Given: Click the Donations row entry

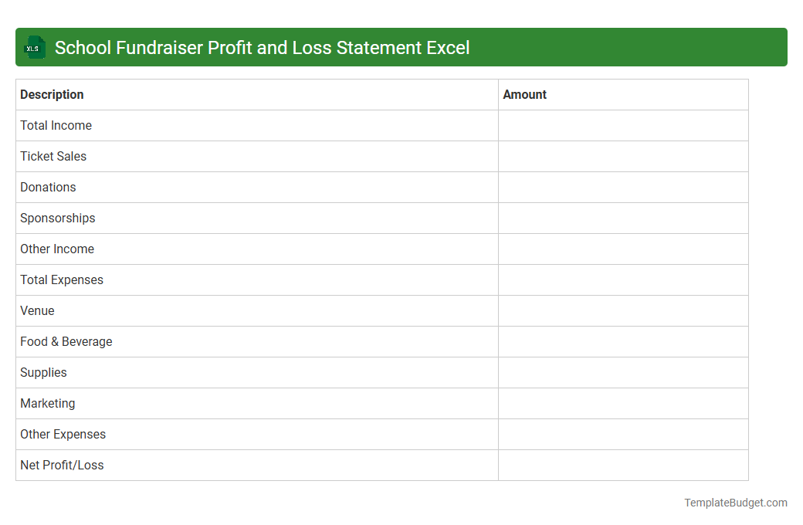Looking at the screenshot, I should click(x=48, y=187).
